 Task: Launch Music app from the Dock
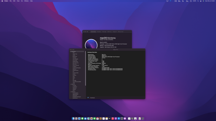tap(113, 119)
